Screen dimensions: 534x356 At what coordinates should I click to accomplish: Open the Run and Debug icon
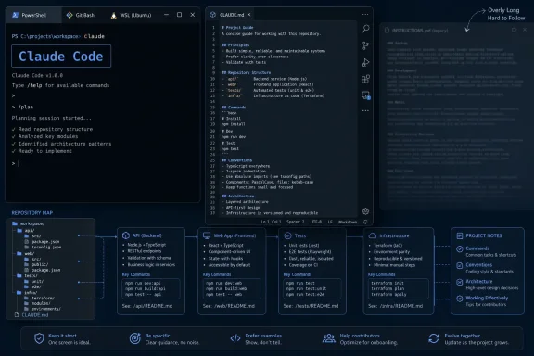point(365,62)
